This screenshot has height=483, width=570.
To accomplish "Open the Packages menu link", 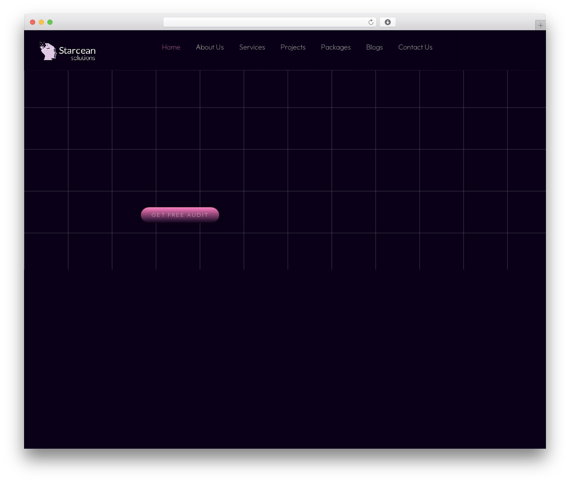I will click(x=336, y=47).
